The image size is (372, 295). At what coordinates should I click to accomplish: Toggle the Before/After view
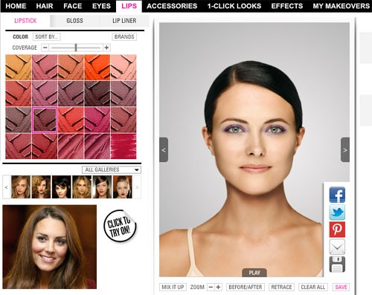point(246,287)
